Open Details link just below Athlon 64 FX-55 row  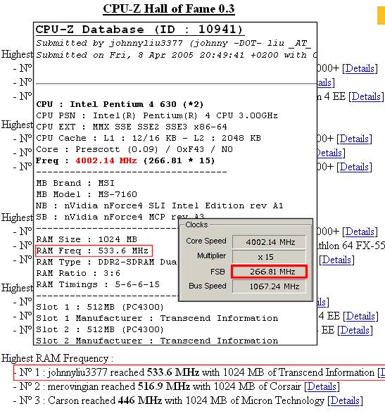(x=336, y=260)
